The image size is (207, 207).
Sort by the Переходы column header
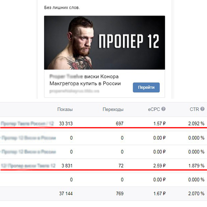[113, 109]
